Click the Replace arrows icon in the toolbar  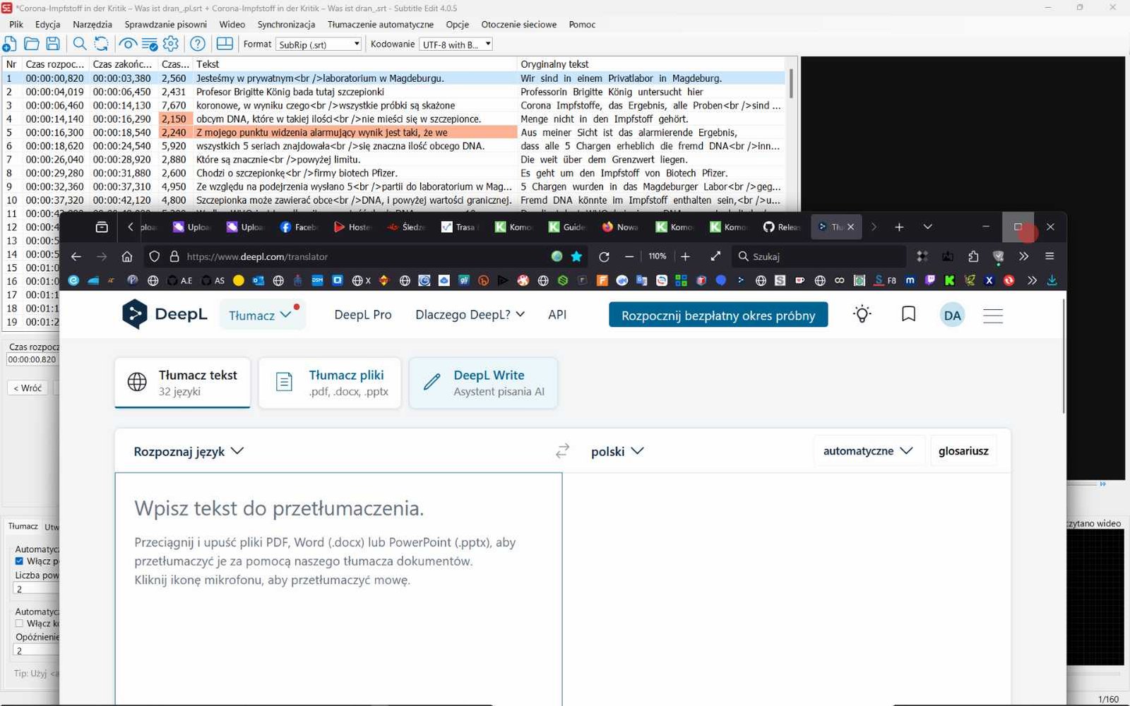(x=102, y=44)
